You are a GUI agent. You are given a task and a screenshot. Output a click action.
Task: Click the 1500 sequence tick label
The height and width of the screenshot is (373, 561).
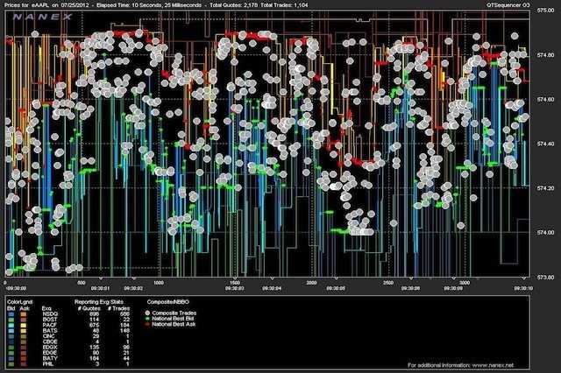(x=235, y=283)
